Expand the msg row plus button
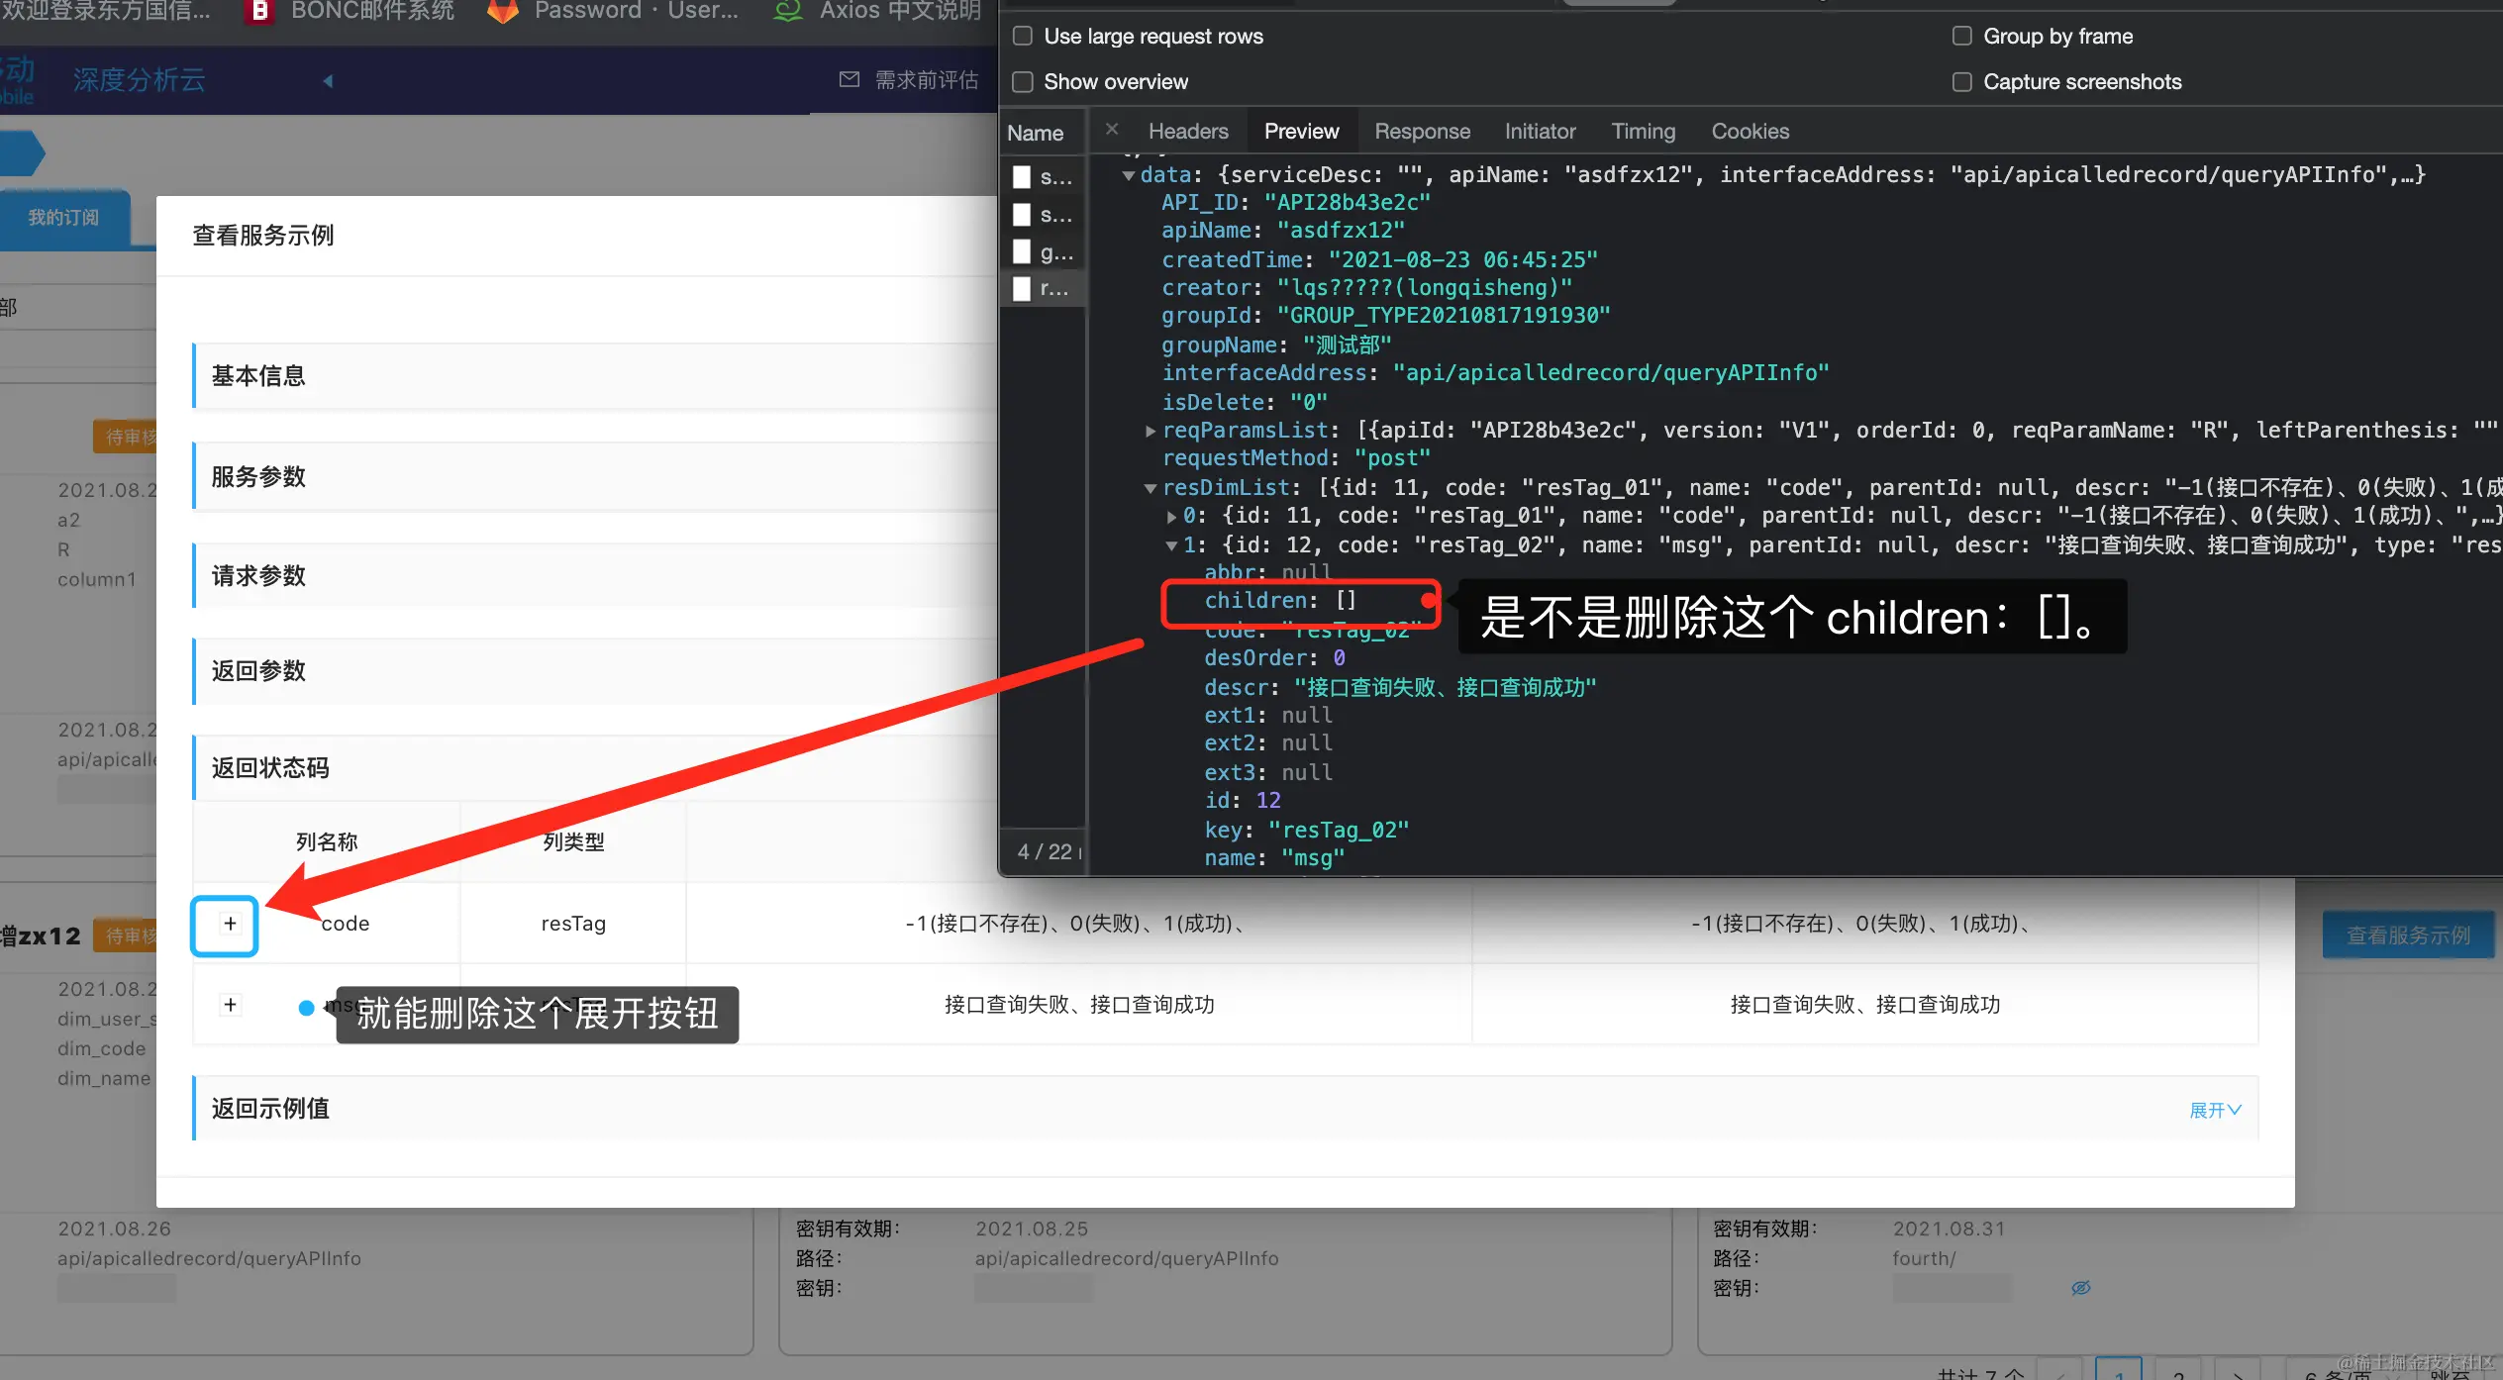The width and height of the screenshot is (2503, 1380). coord(230,1005)
